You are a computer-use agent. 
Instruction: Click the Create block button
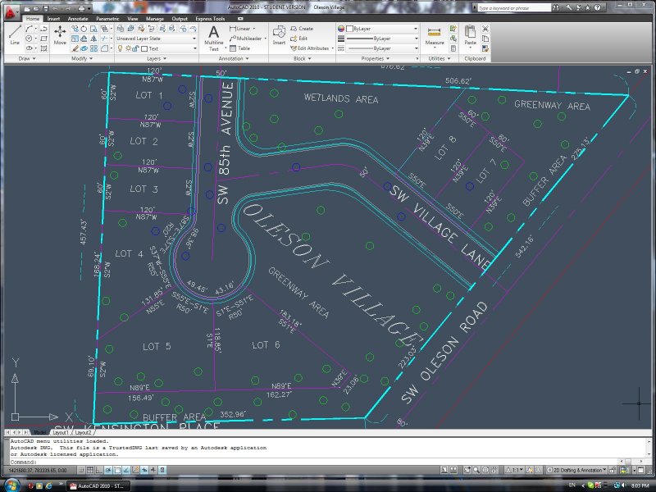coord(302,29)
